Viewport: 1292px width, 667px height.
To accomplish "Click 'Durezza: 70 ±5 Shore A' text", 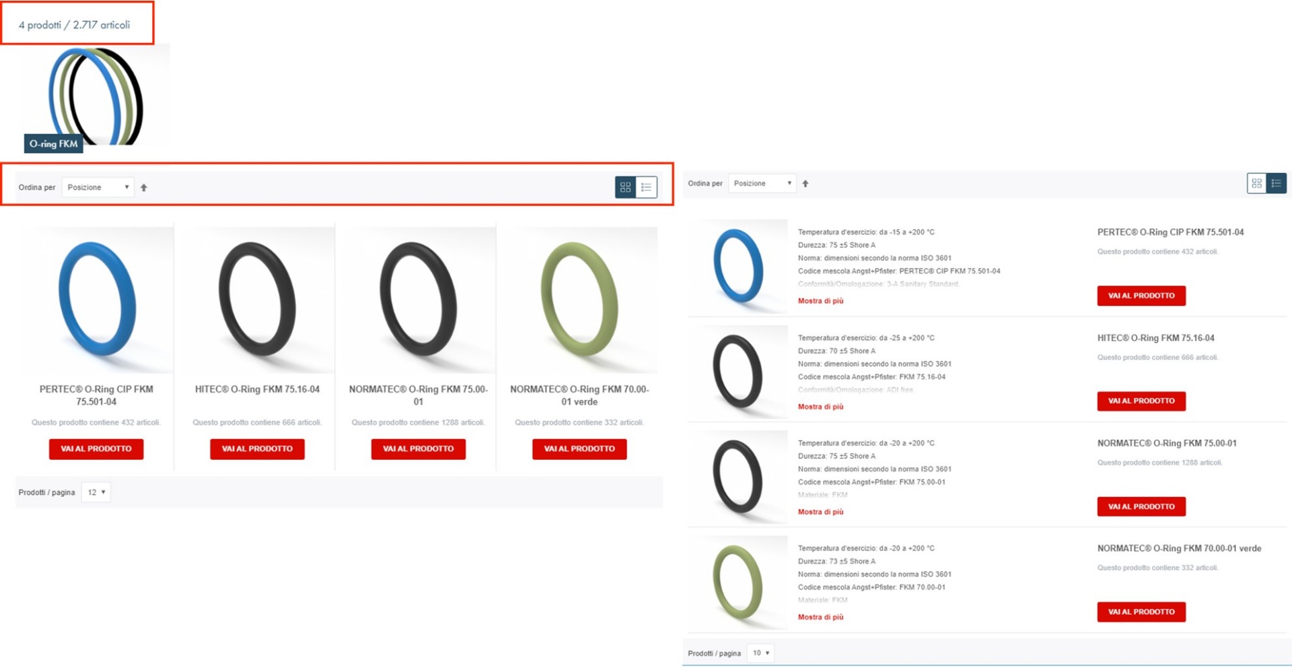I will tap(836, 351).
